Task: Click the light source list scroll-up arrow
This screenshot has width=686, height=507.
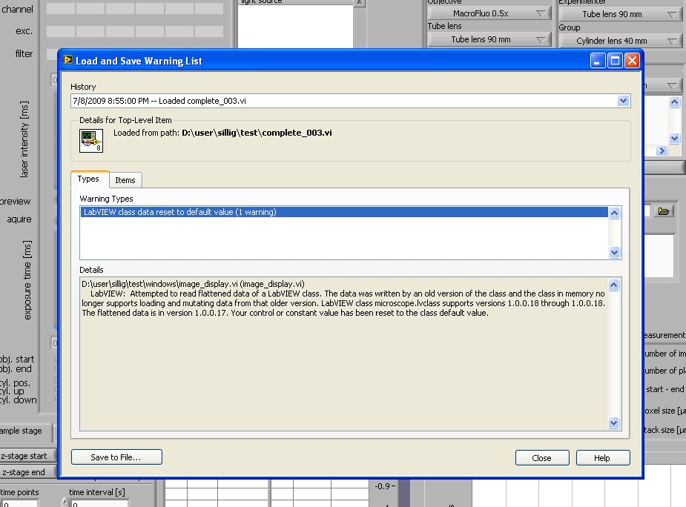Action: tap(359, 2)
